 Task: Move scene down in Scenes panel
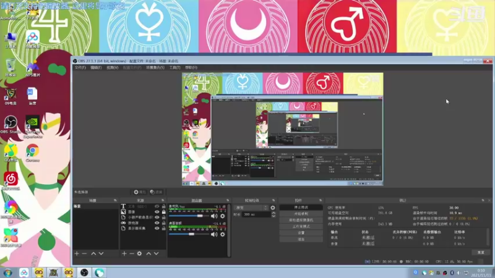coord(101,253)
